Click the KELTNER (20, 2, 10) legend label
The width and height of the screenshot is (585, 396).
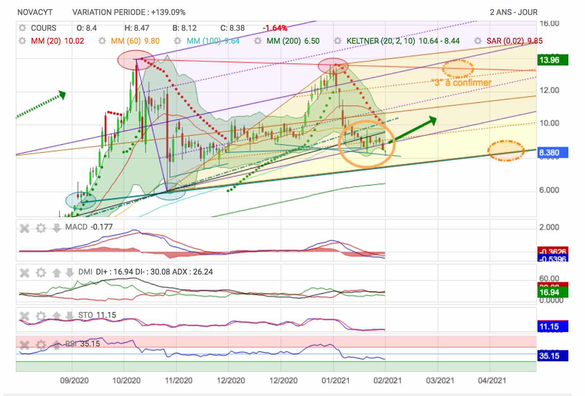pos(403,41)
